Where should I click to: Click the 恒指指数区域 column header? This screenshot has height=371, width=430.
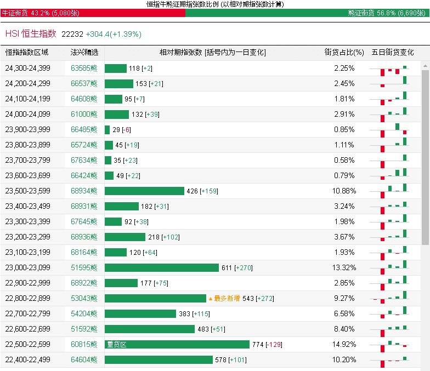27,53
